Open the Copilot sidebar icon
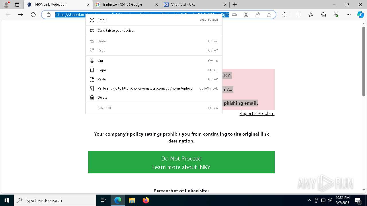367x206 pixels. tap(360, 15)
